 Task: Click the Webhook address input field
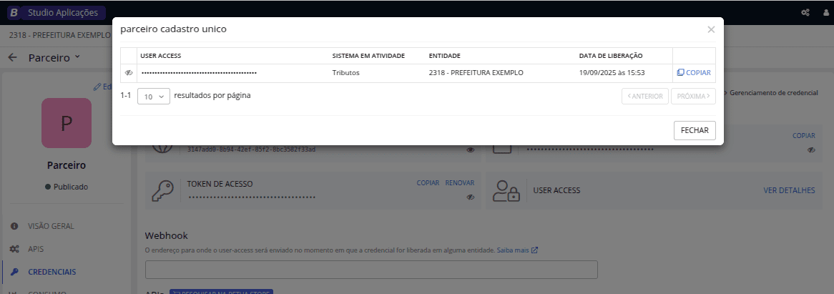(x=371, y=270)
